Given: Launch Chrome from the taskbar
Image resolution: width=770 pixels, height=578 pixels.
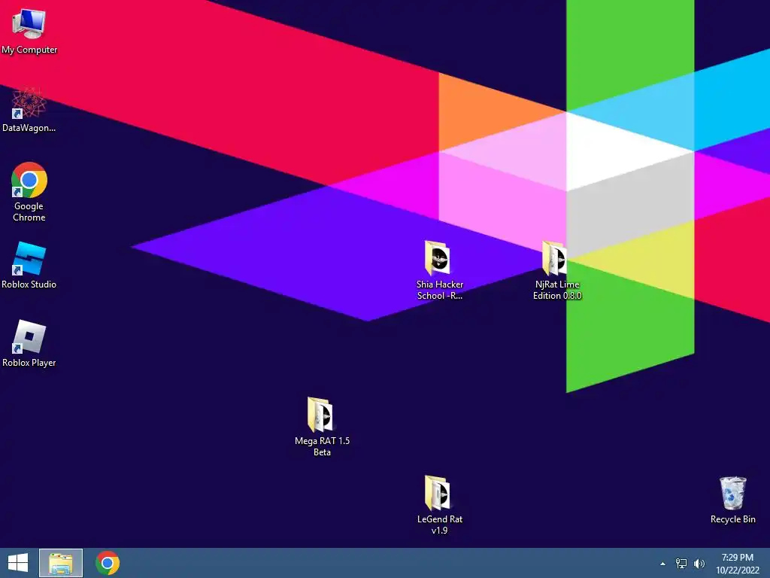Looking at the screenshot, I should (x=108, y=563).
